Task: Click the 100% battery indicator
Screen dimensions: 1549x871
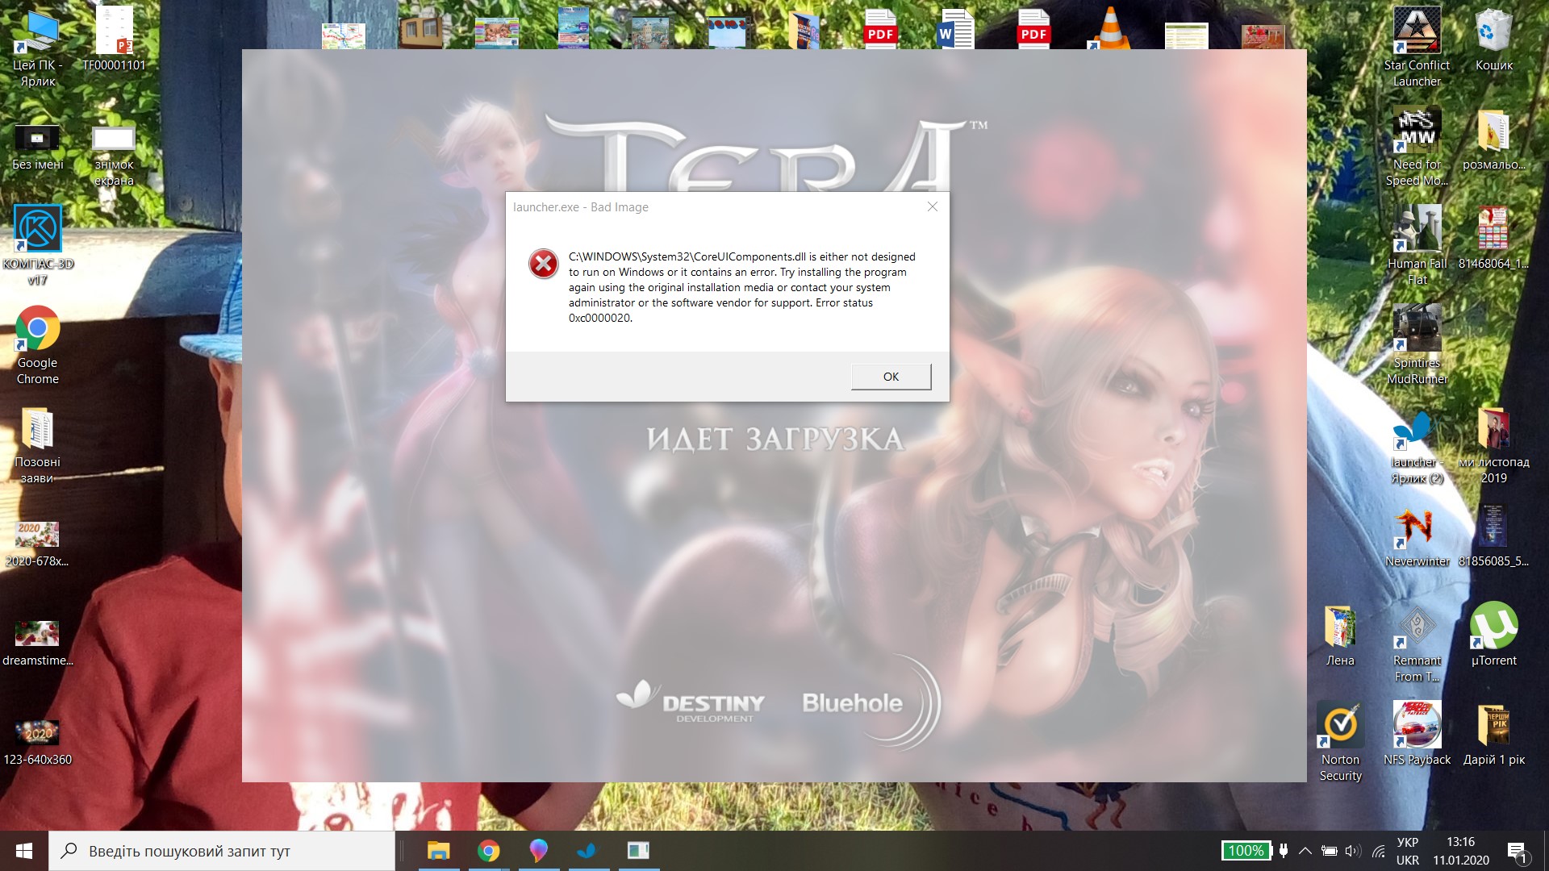Action: click(1246, 851)
